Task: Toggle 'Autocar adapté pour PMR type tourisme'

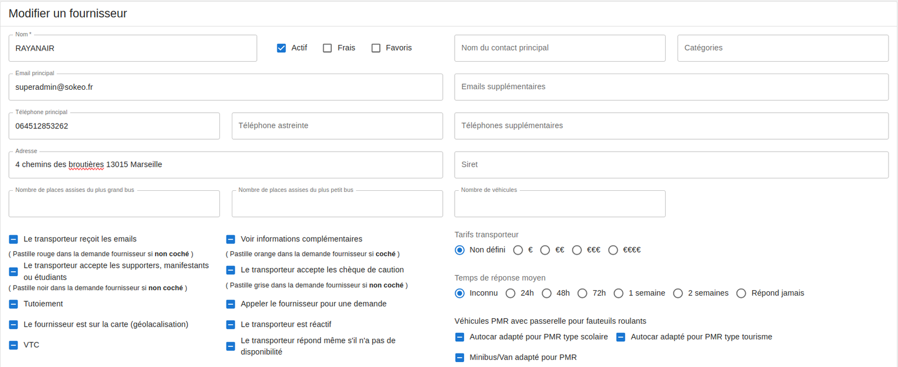Action: click(621, 337)
